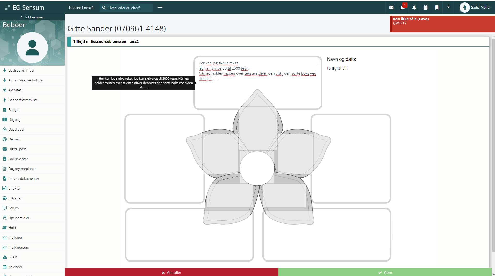The image size is (495, 276).
Task: Open chat messages with red notification badge
Action: [x=403, y=8]
